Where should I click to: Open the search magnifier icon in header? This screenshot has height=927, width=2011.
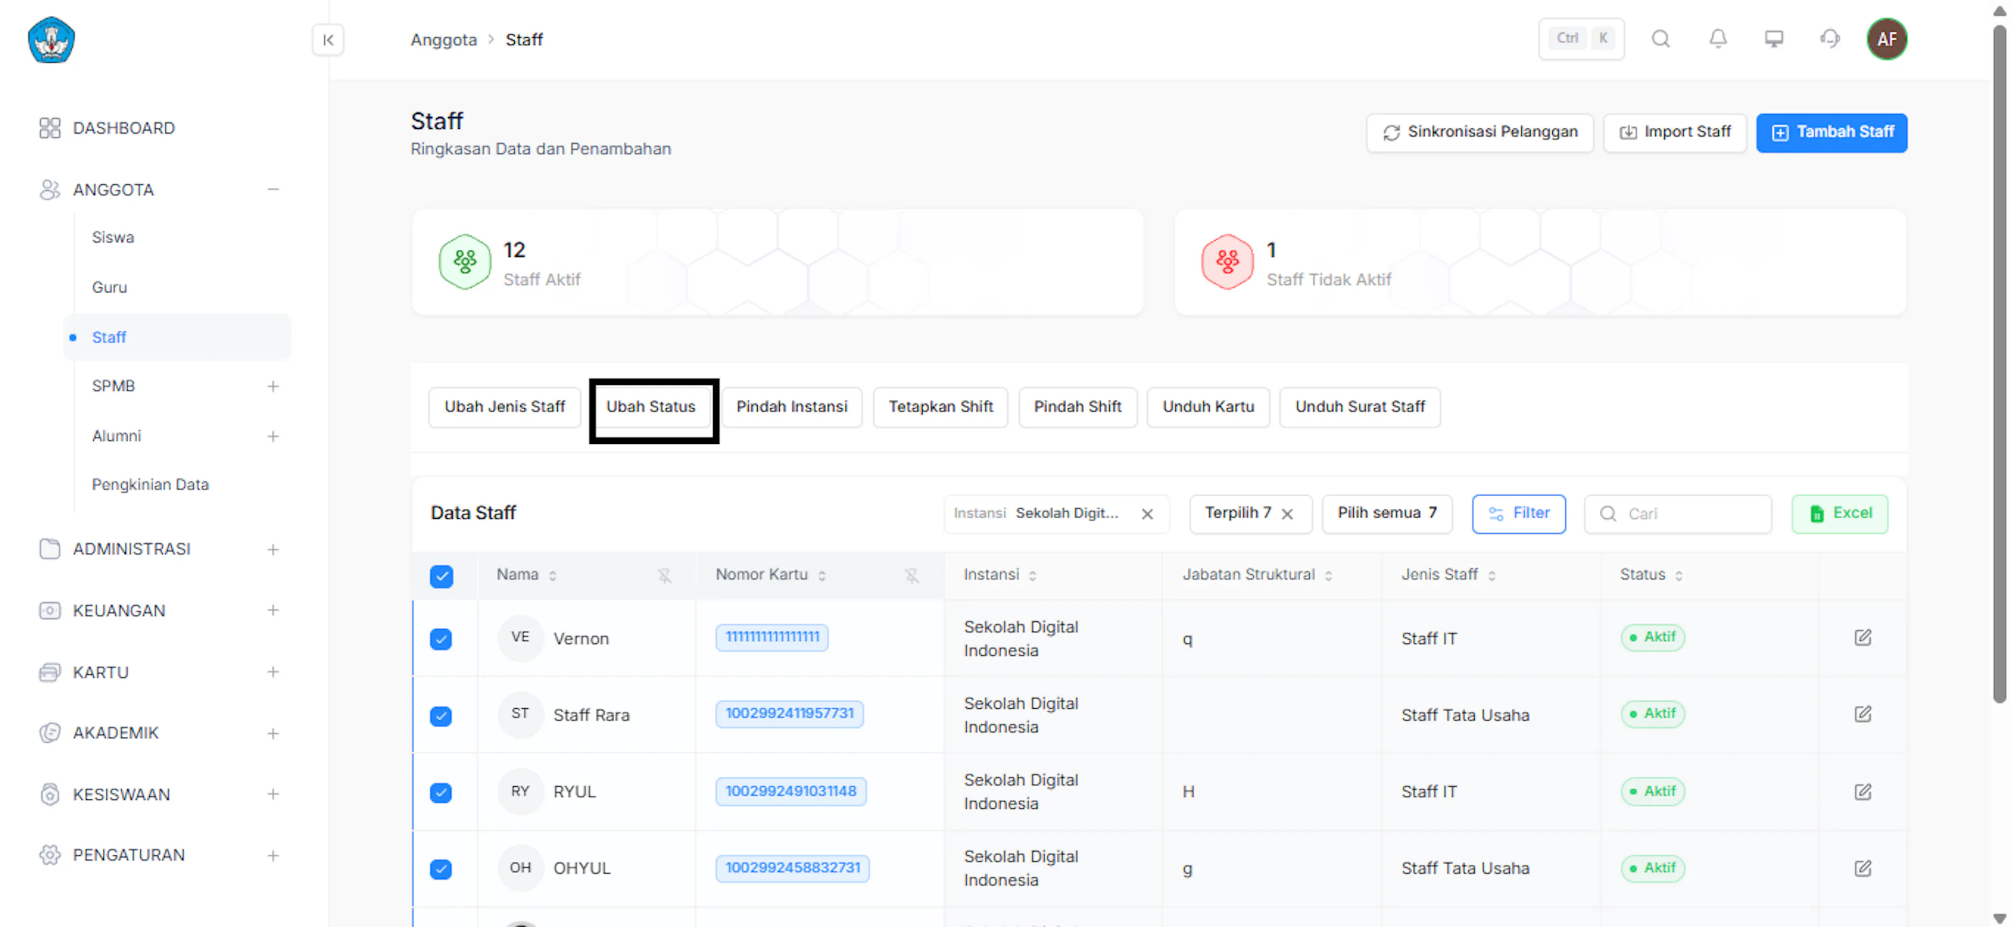tap(1661, 38)
